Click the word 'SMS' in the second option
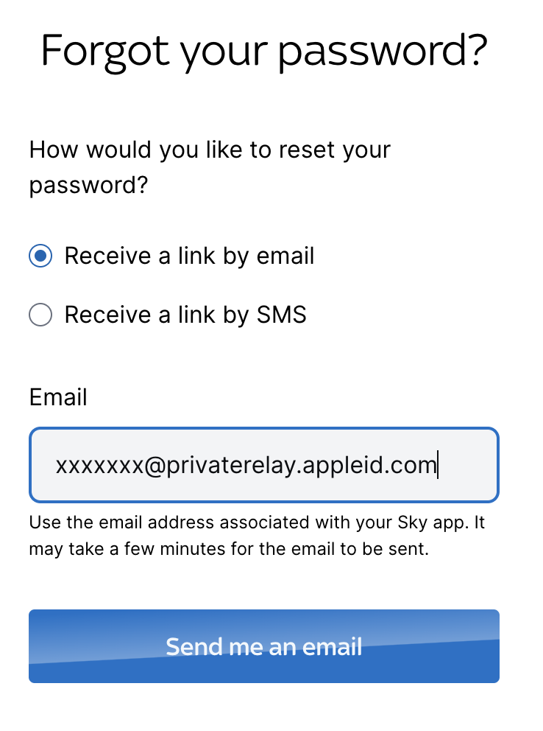The image size is (543, 731). 282,315
